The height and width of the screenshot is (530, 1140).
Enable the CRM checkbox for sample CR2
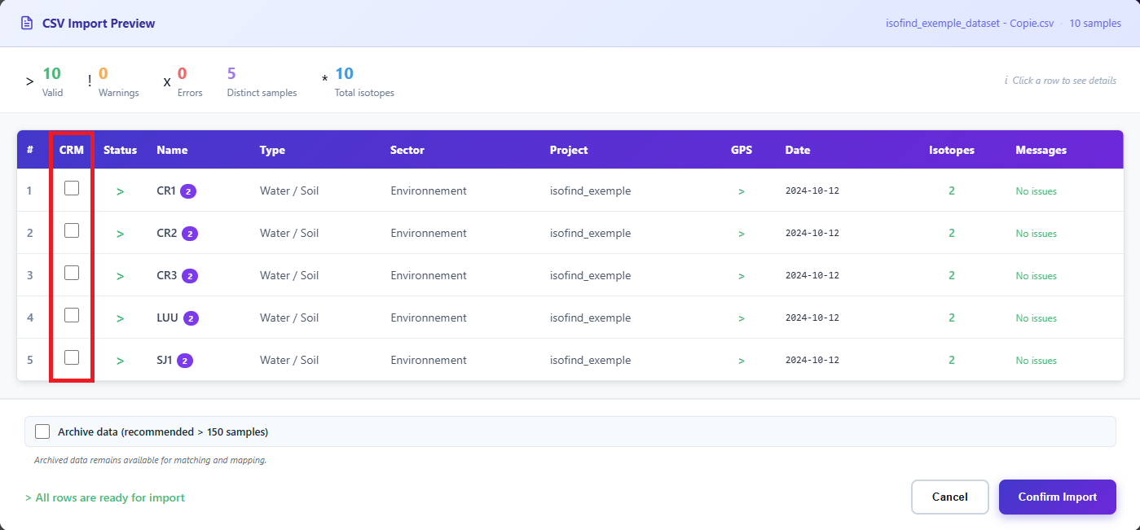click(71, 230)
